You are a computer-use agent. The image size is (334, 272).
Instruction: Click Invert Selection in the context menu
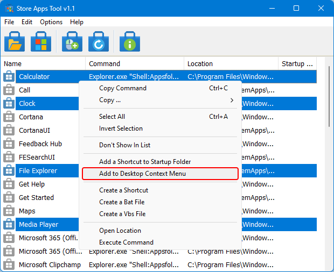pyautogui.click(x=121, y=128)
